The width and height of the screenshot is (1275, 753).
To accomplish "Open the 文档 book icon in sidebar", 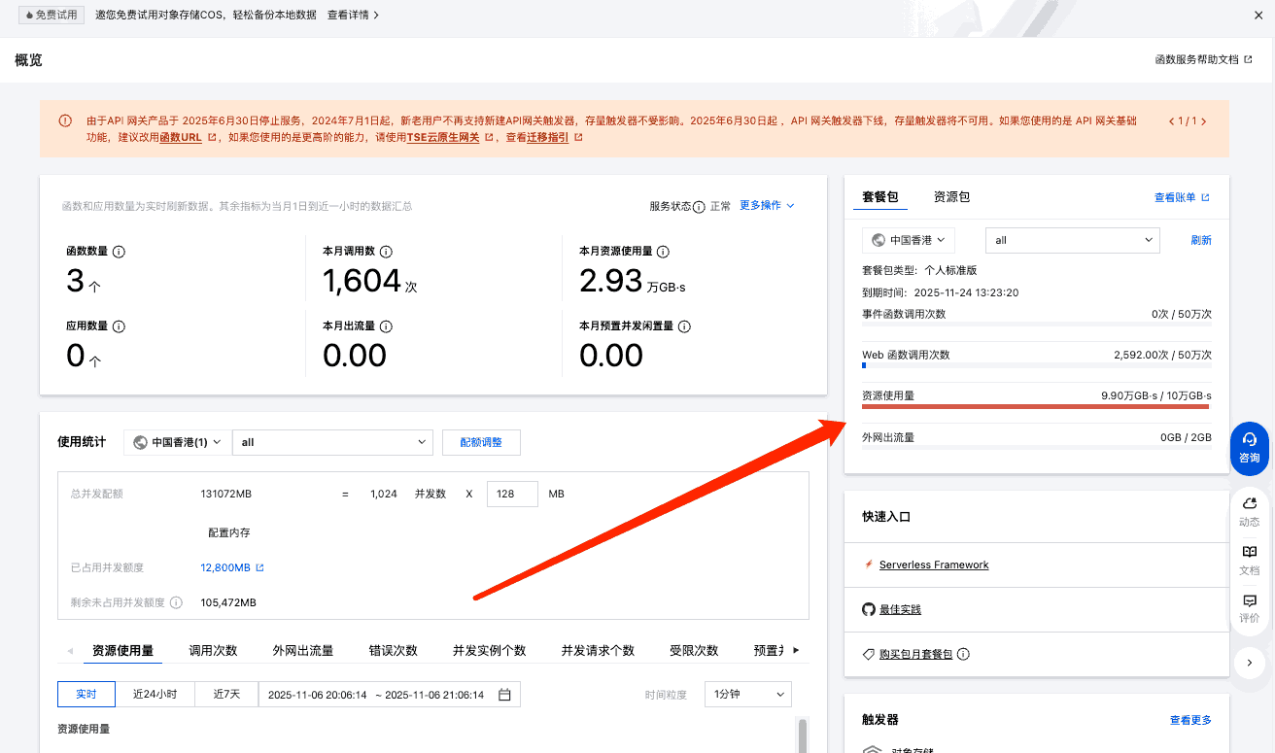I will point(1249,552).
